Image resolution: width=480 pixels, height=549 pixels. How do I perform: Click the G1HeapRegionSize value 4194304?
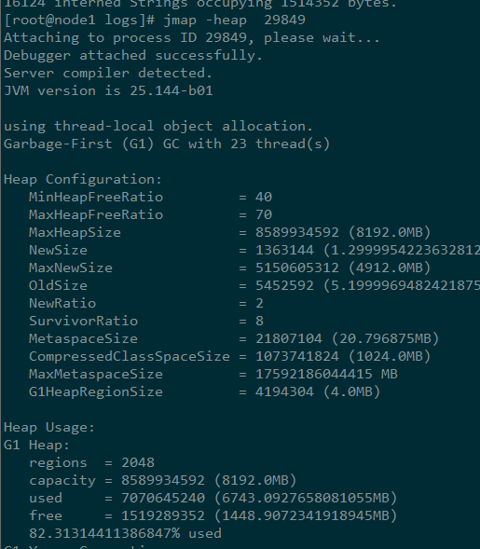[284, 391]
